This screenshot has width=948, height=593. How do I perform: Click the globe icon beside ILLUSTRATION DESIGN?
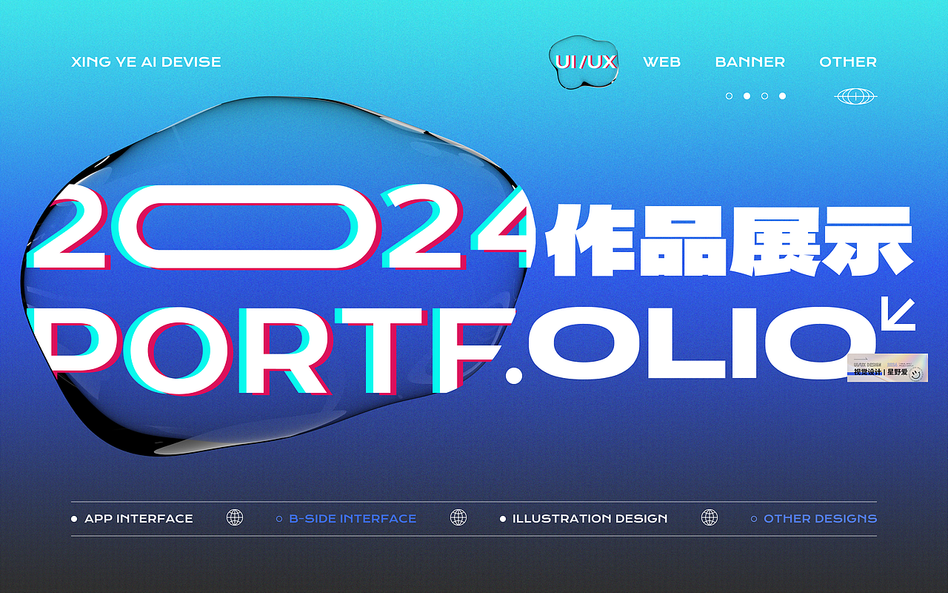click(710, 518)
